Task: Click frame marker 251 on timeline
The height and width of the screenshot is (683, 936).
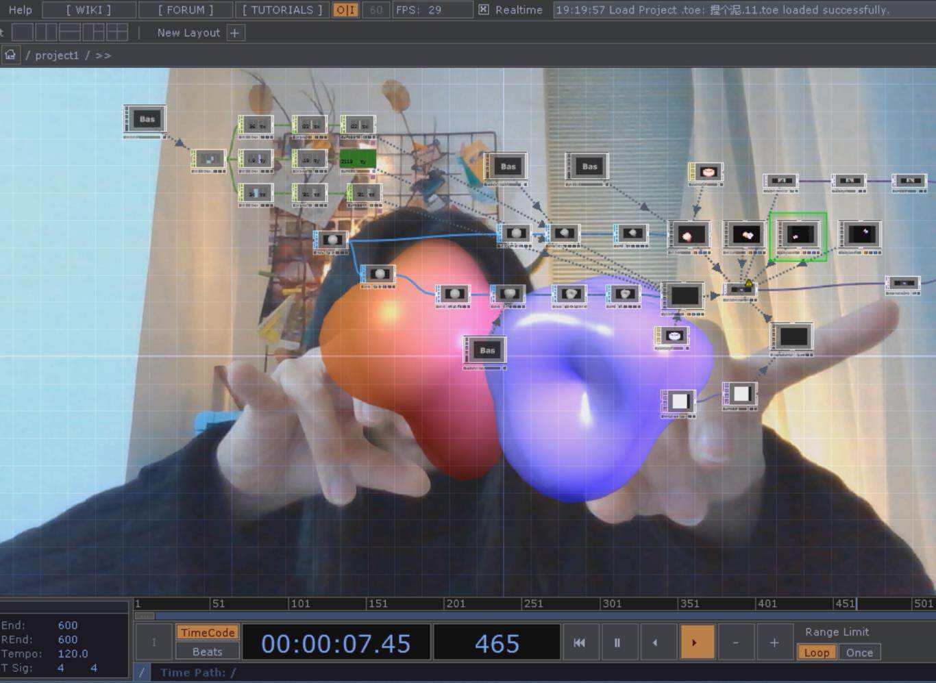Action: pos(533,604)
